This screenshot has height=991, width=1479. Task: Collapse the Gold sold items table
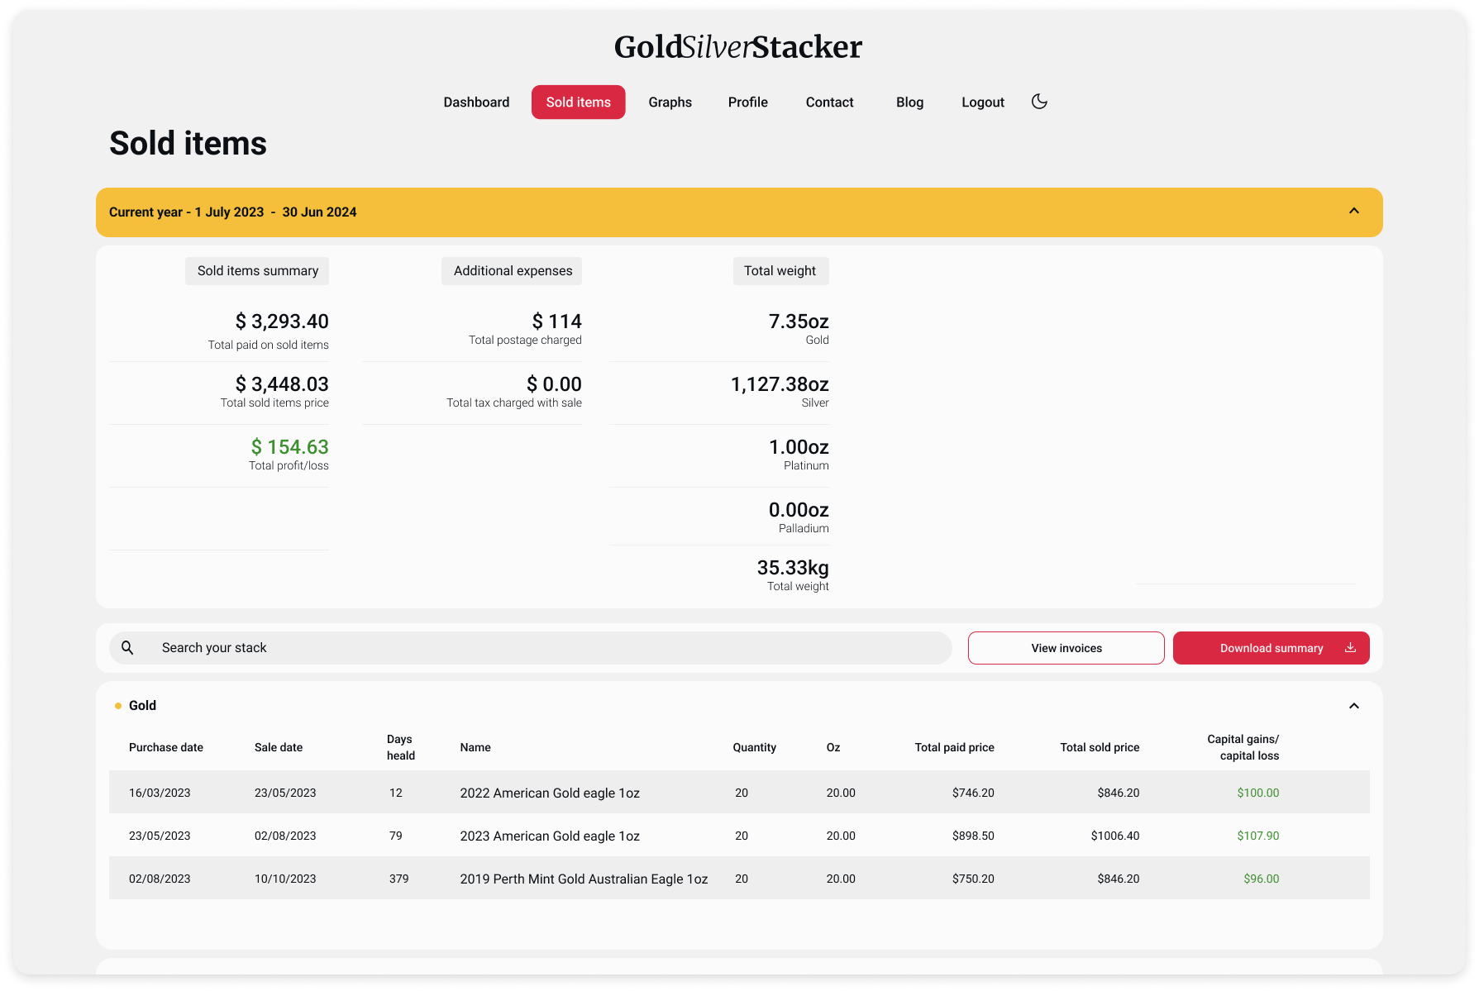point(1354,706)
